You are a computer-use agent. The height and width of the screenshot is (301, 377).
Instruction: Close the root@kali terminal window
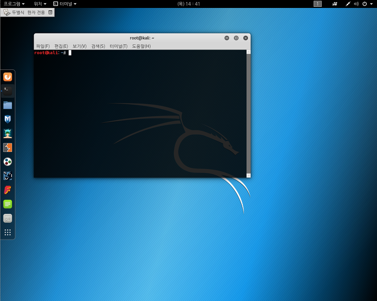(246, 38)
